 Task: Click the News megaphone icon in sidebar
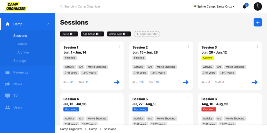pyautogui.click(x=8, y=84)
